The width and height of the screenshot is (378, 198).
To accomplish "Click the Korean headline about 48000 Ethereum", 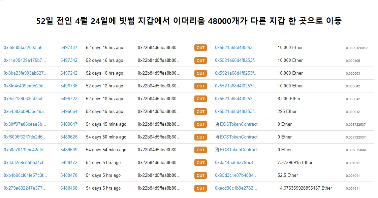I will (189, 21).
